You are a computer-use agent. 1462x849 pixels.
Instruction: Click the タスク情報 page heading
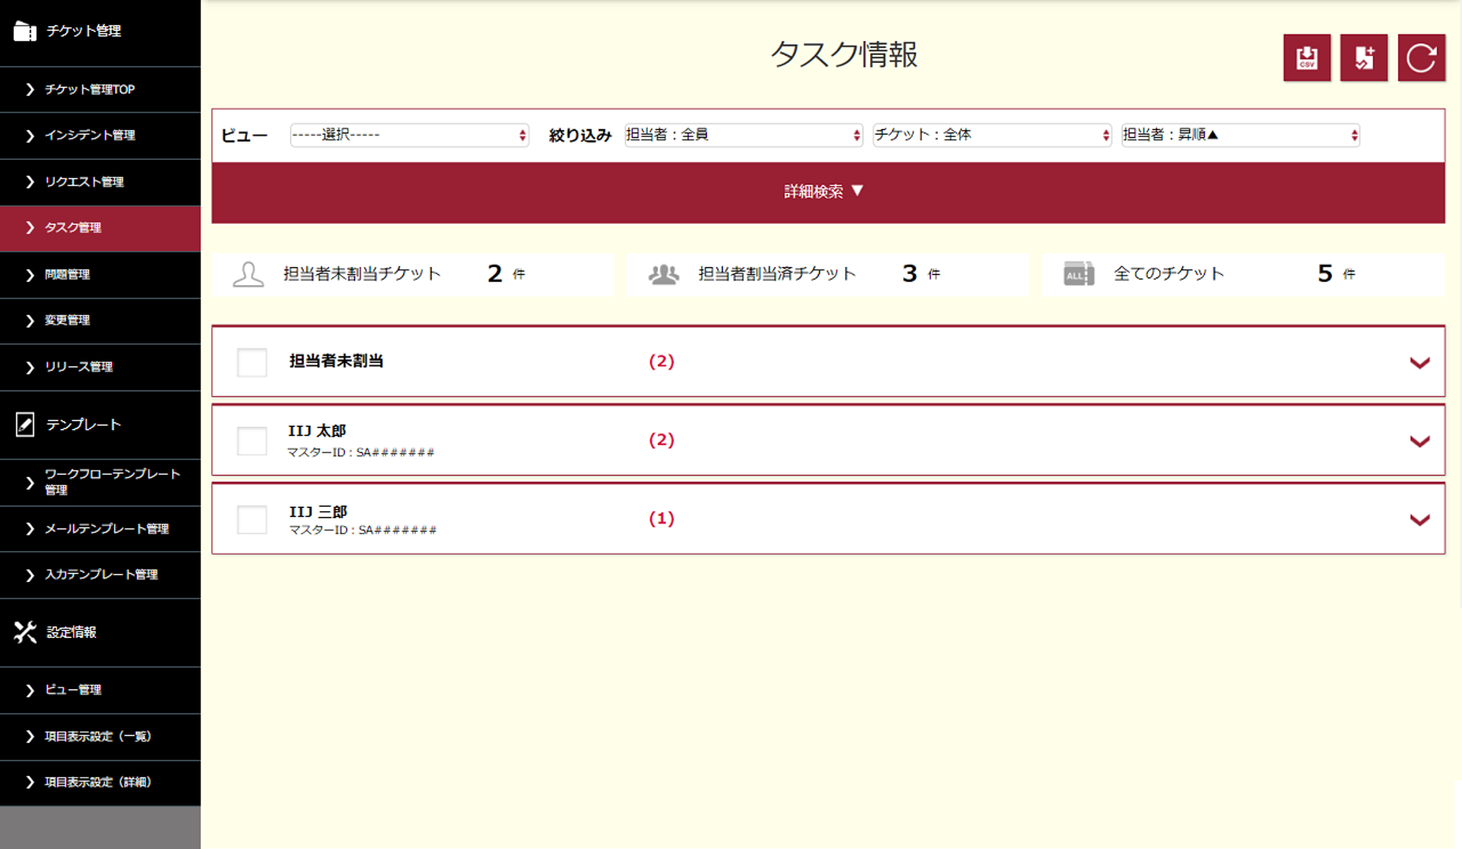coord(844,54)
